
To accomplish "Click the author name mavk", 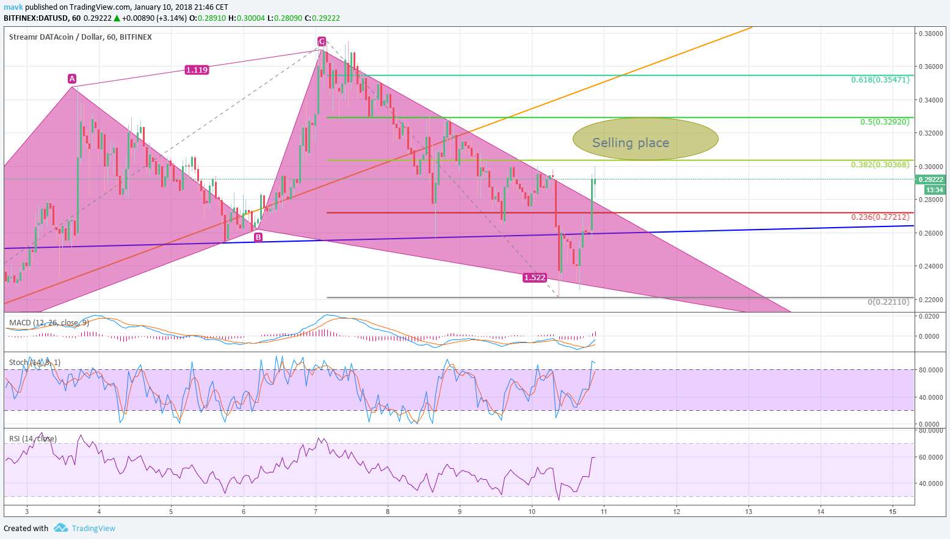I will (x=13, y=7).
